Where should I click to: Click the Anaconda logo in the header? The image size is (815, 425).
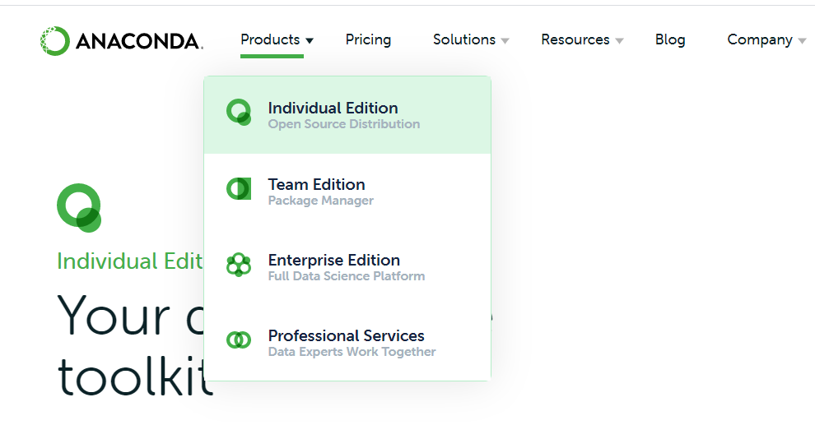click(122, 40)
